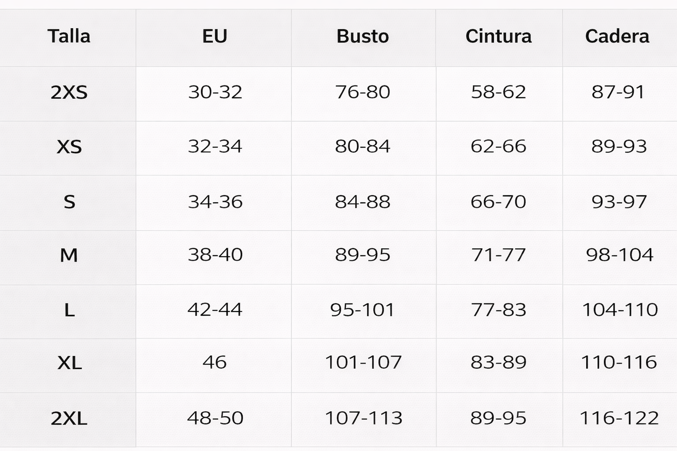Select the 2XL size row label
Viewport: 677px width, 451px height.
[x=69, y=418]
